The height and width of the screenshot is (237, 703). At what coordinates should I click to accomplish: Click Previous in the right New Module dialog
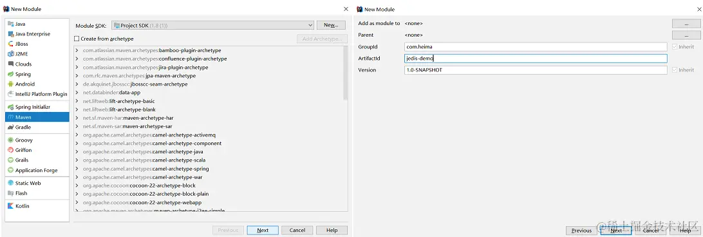coord(581,231)
